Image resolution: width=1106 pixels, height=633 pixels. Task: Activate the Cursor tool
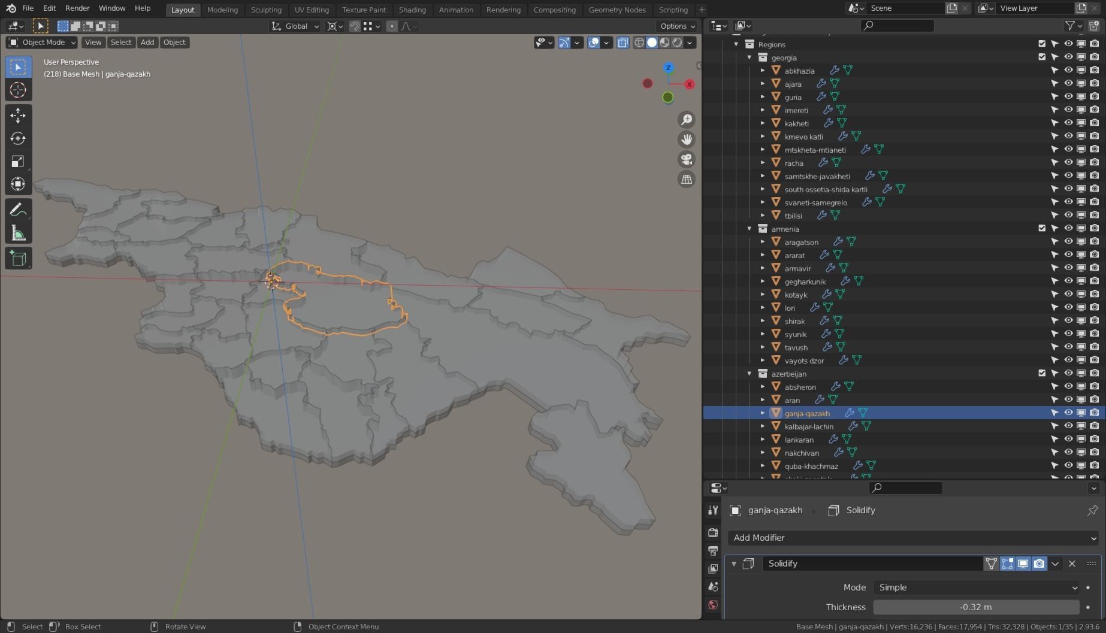18,90
